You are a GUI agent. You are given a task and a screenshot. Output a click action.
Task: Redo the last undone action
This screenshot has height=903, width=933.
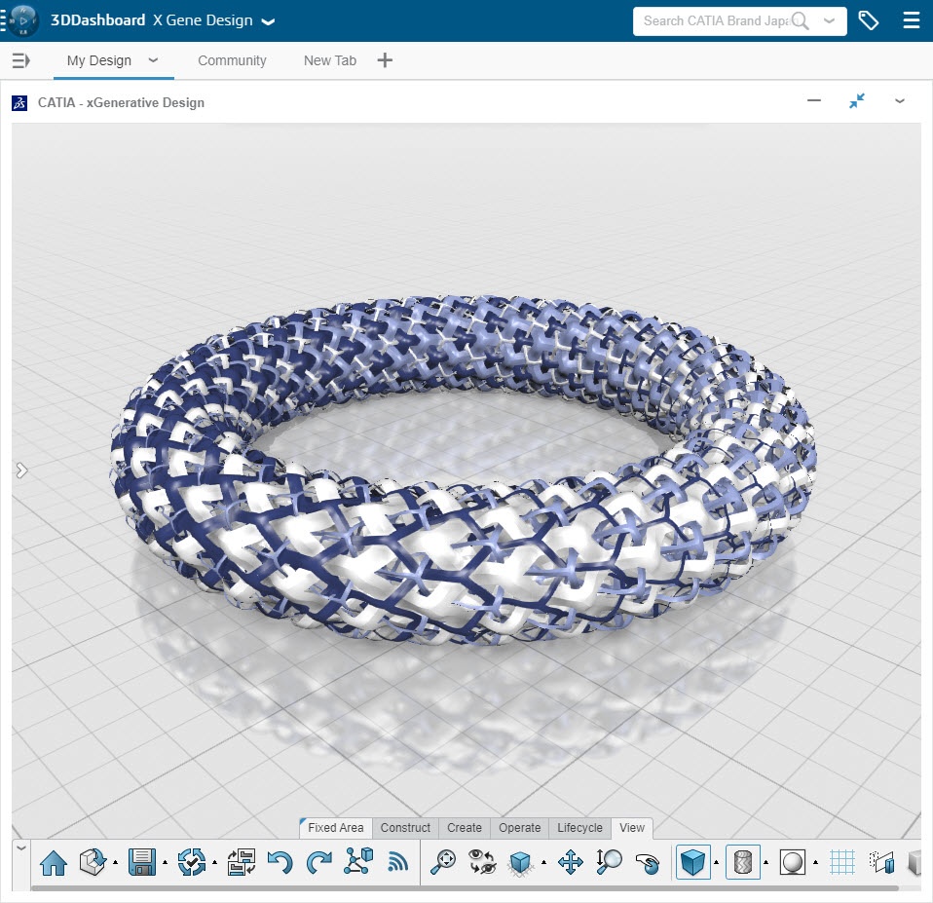point(318,862)
